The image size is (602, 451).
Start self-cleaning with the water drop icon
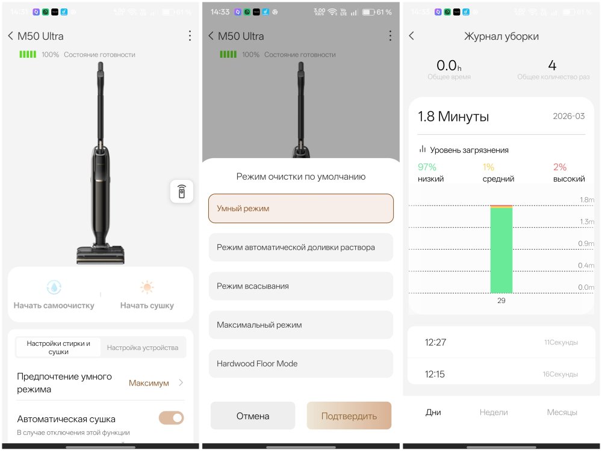point(54,287)
